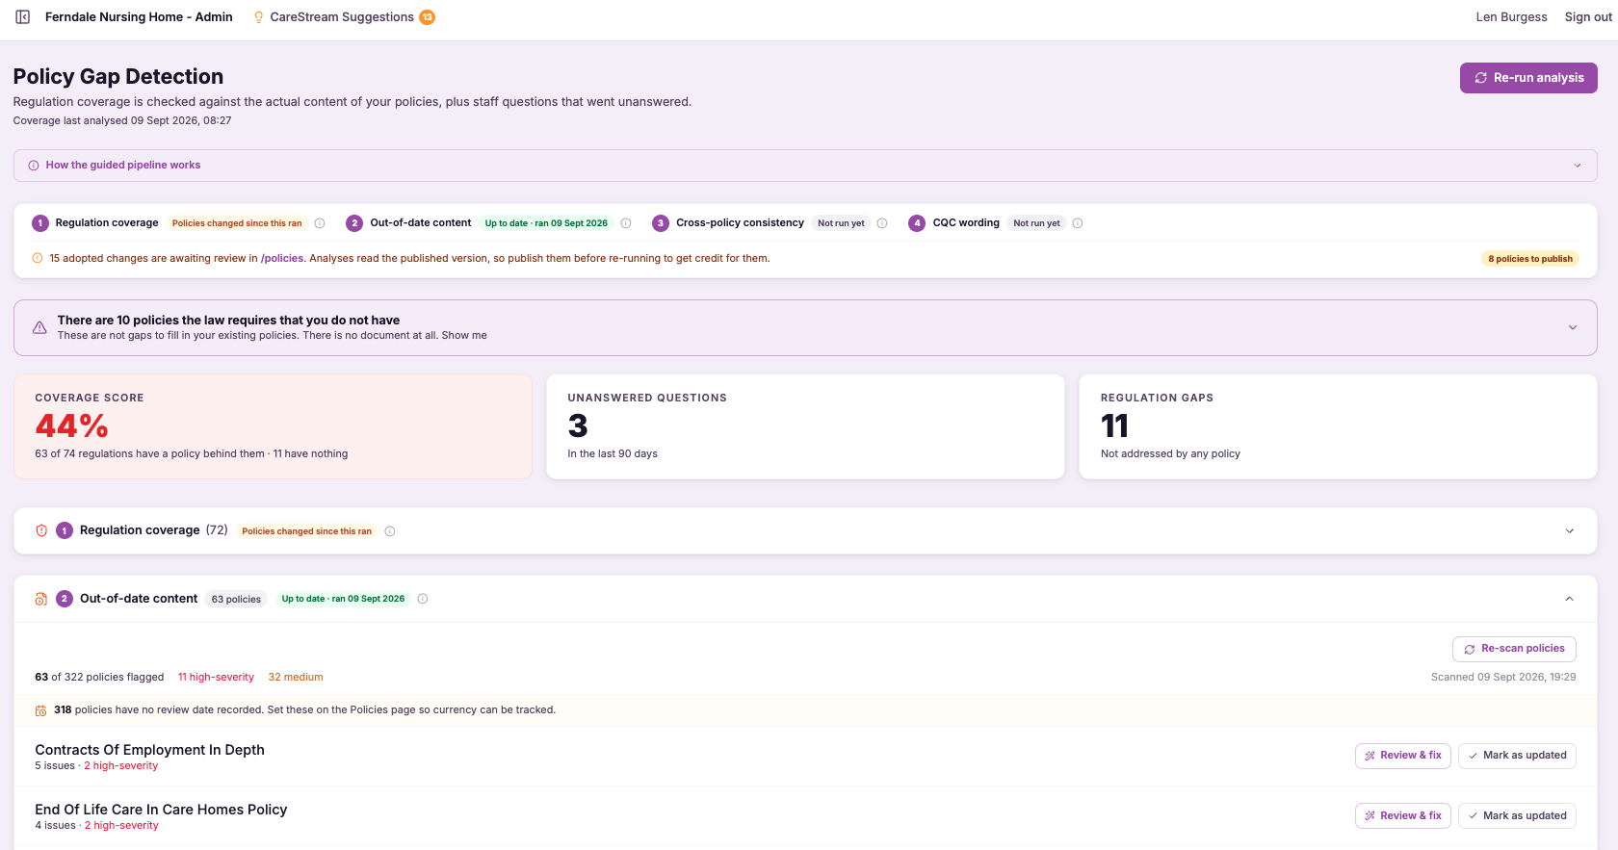Viewport: 1618px width, 850px height.
Task: Click the 8 policies to publish badge
Action: pos(1530,259)
